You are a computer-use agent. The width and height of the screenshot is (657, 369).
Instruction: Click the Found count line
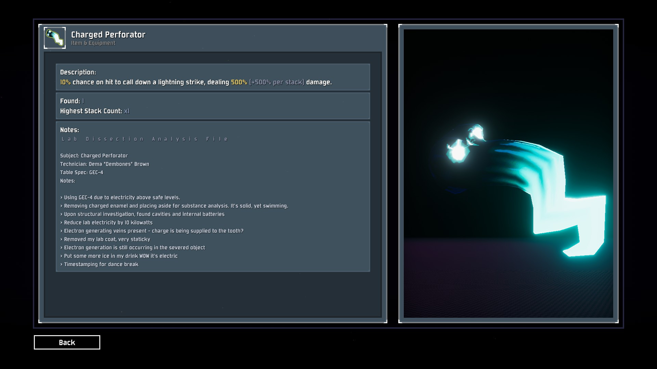[72, 101]
